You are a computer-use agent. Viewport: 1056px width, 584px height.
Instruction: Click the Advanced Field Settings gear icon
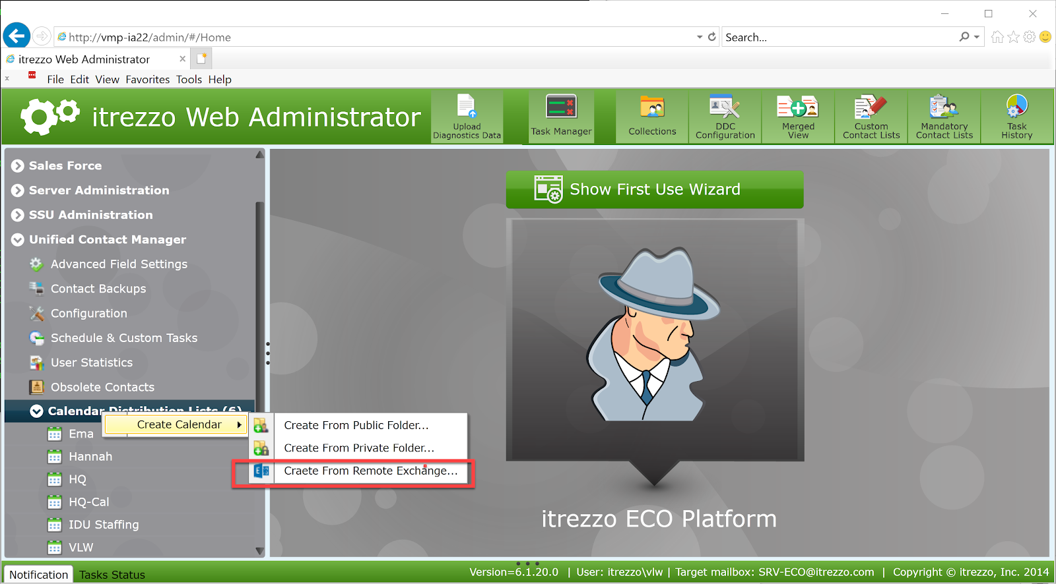point(36,264)
